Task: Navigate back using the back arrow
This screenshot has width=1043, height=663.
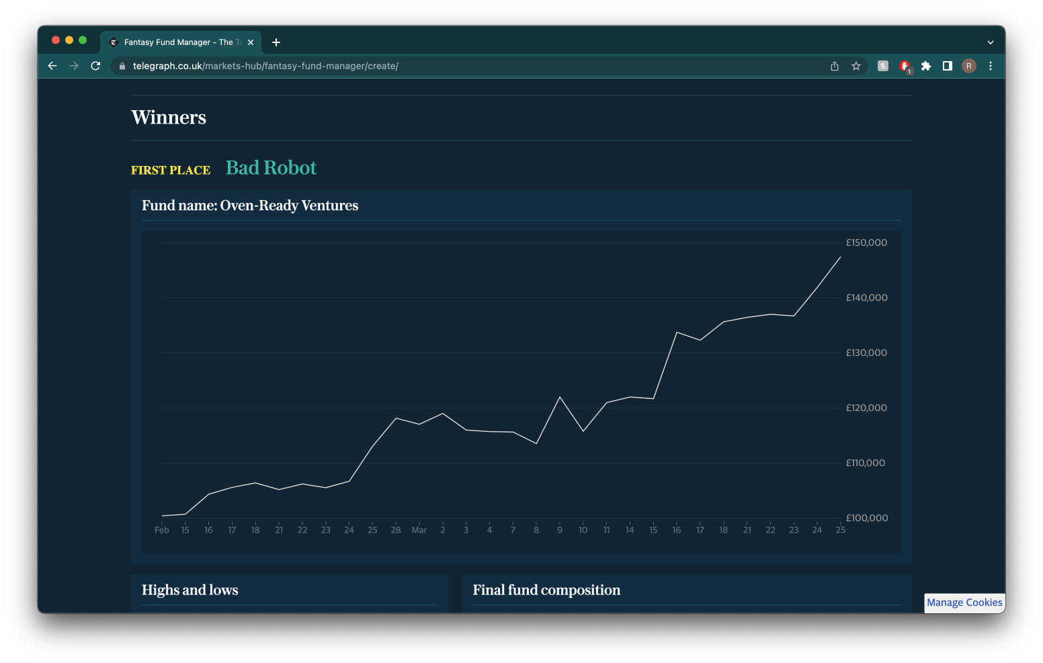Action: click(x=52, y=66)
